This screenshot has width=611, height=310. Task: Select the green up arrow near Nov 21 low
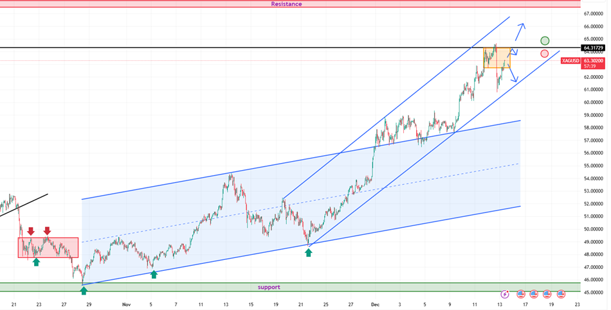(x=309, y=252)
